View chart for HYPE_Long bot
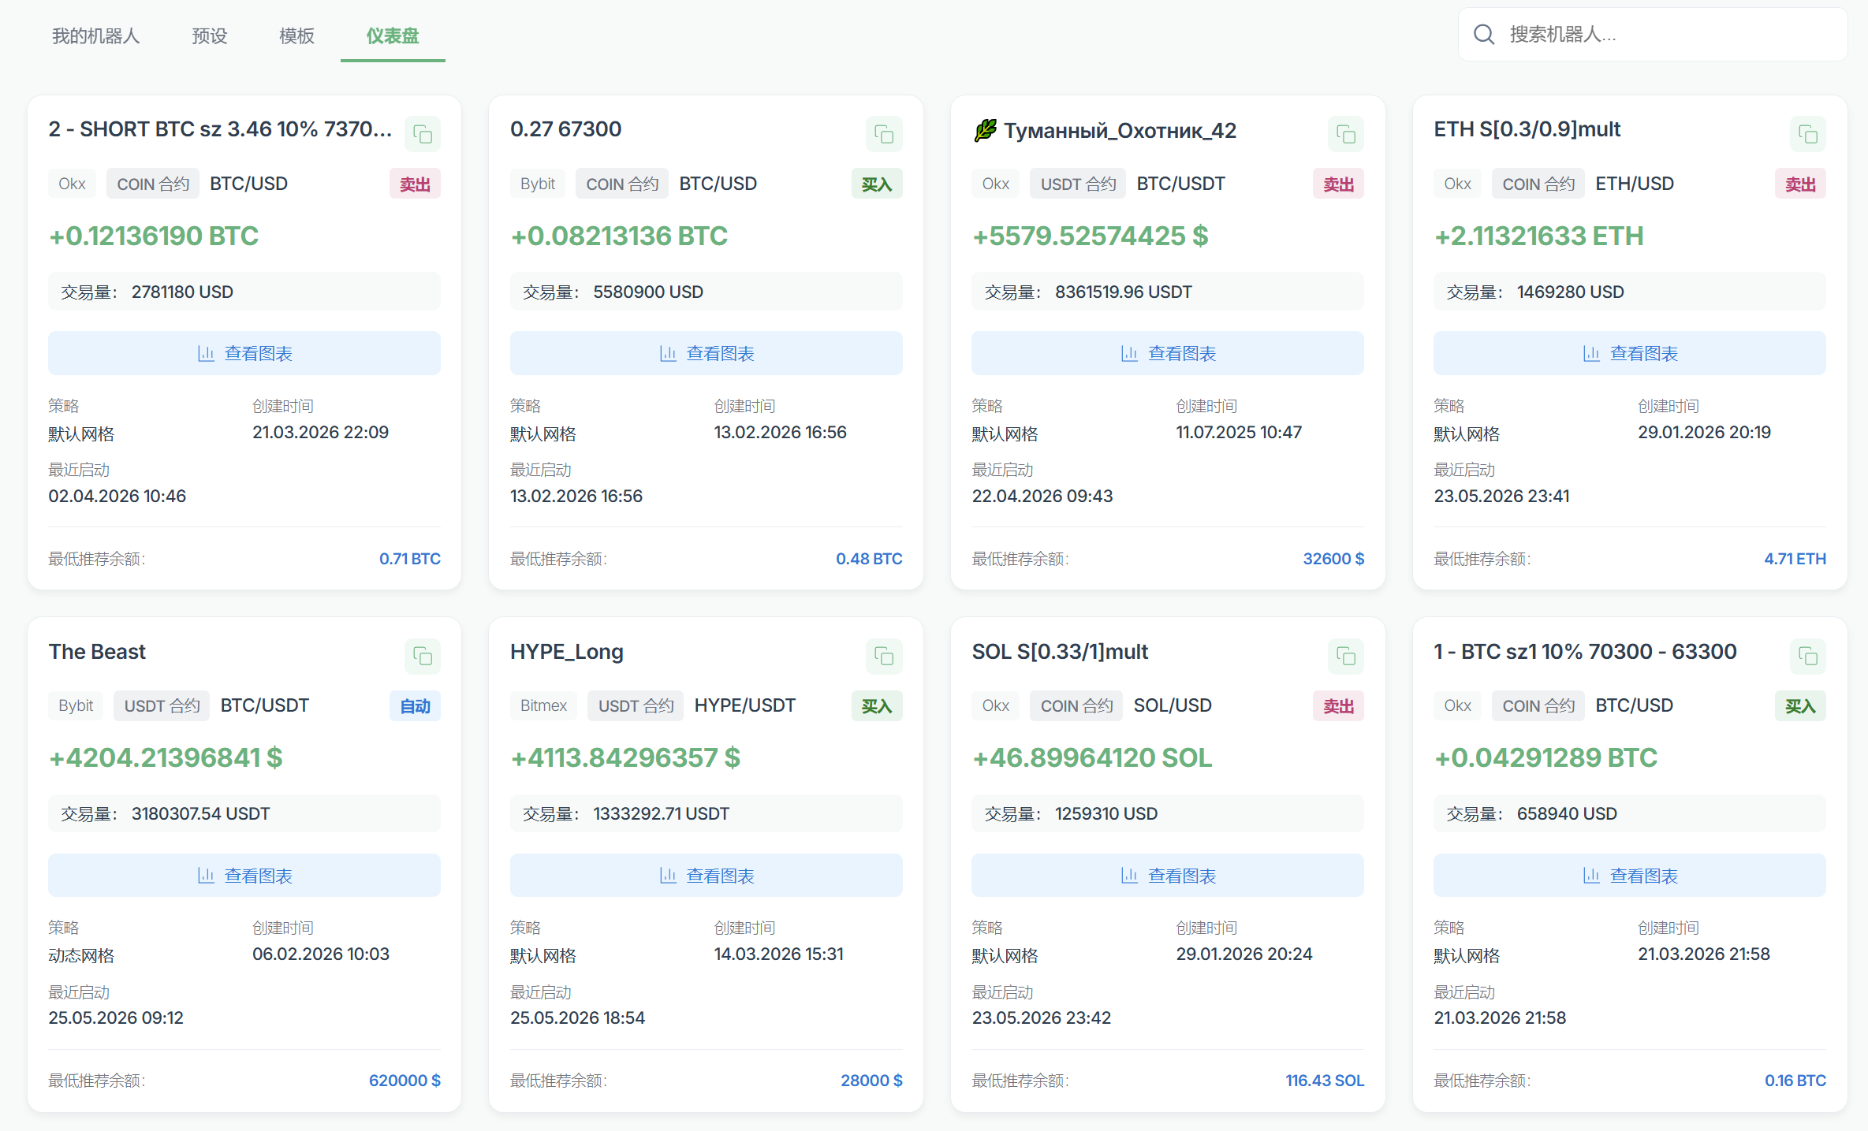The image size is (1868, 1131). pos(706,875)
